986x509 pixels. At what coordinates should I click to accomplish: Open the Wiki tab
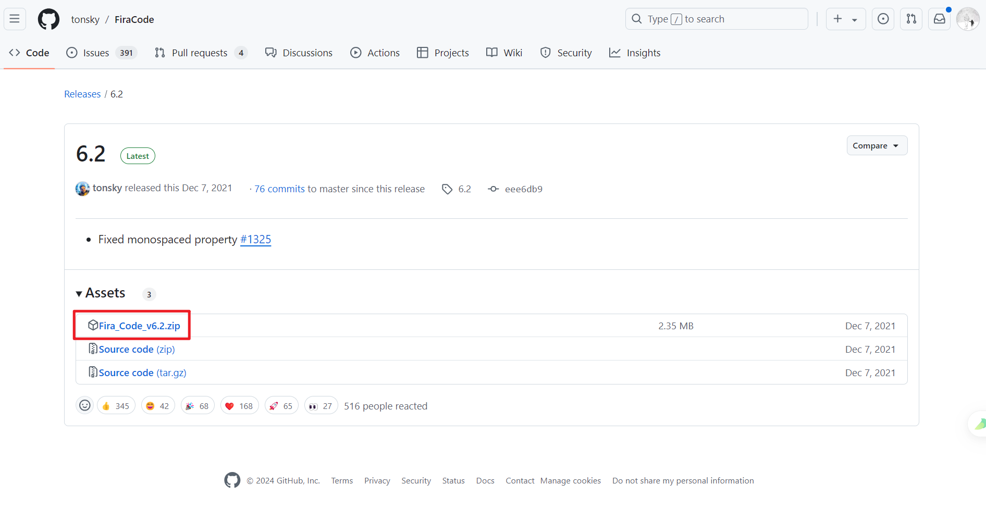[504, 53]
